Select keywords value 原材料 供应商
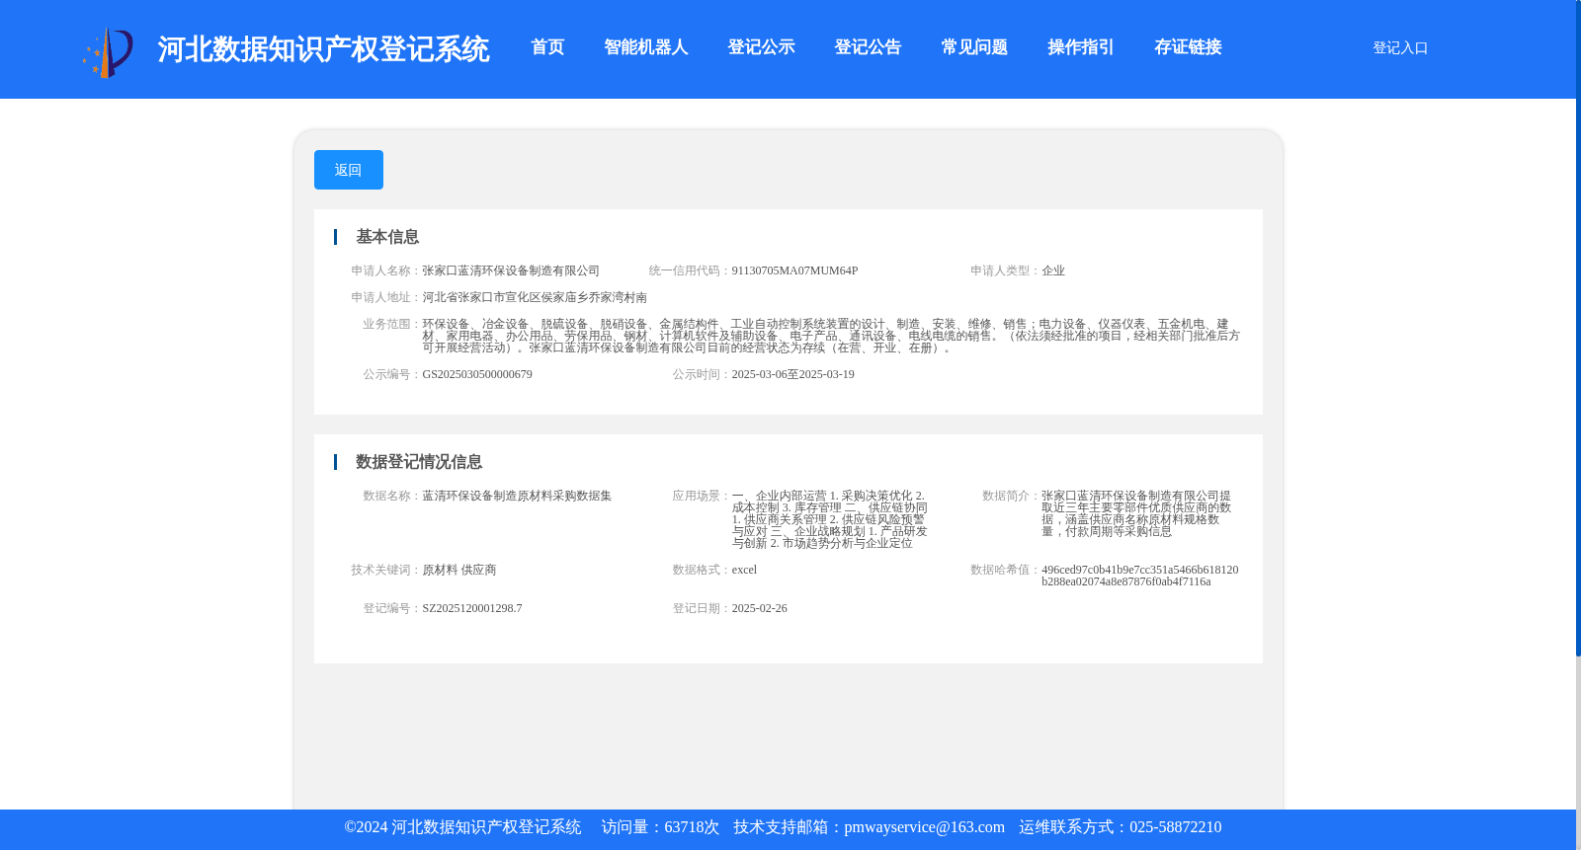 pyautogui.click(x=459, y=570)
